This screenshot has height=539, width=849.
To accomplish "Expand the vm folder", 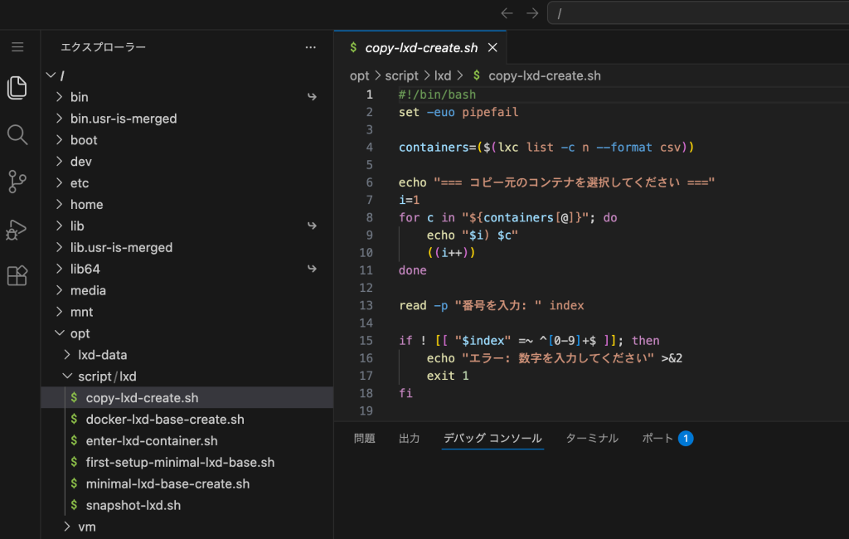I will tap(86, 527).
